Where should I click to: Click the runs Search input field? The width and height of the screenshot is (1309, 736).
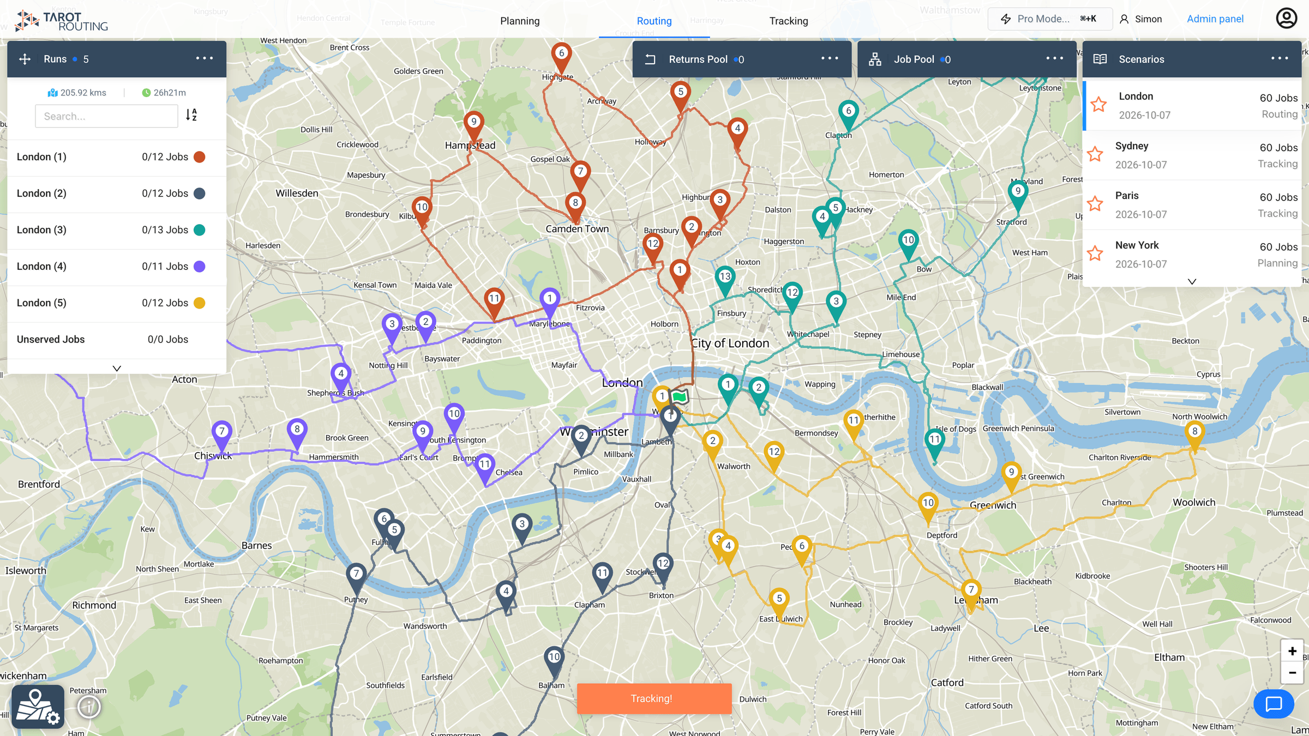pyautogui.click(x=106, y=116)
